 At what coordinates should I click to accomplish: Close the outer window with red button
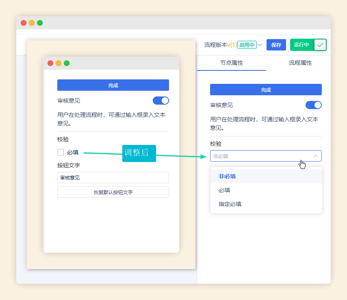[x=24, y=23]
